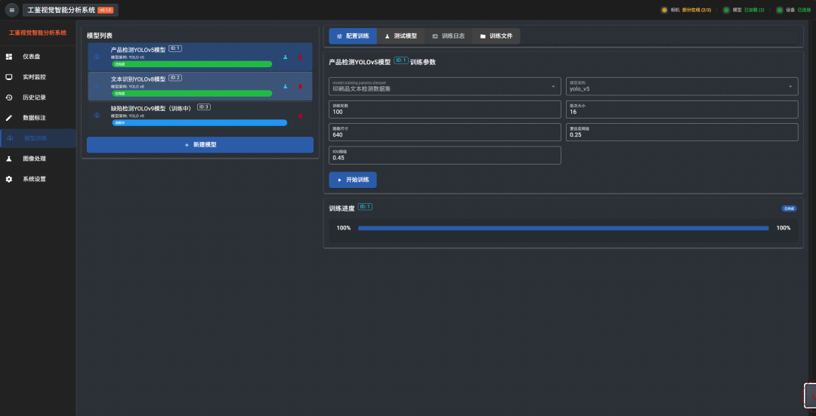Click the 模型架构: YOLO v9 subtitle

pos(128,116)
